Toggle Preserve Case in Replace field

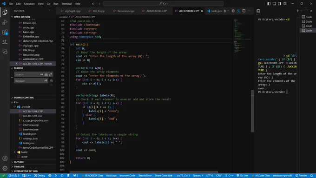[46, 80]
